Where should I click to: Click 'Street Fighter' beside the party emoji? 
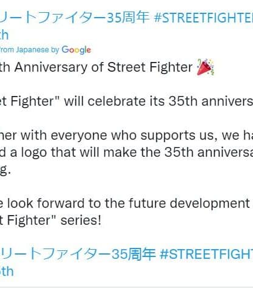tap(150, 67)
